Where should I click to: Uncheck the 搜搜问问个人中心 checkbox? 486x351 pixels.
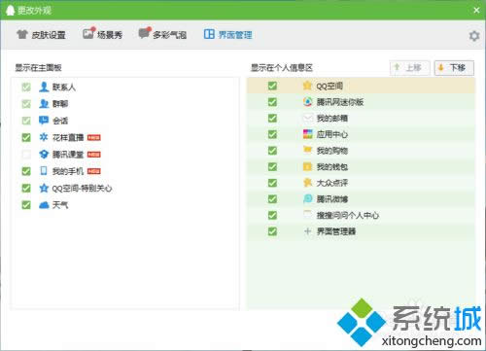pos(272,215)
